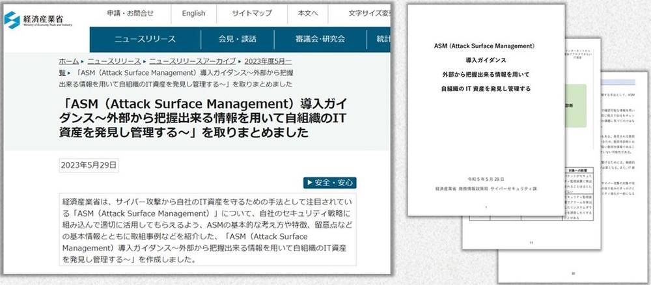The image size is (651, 285).
Task: Click ニュースリリース breadcrumb link
Action: [114, 61]
